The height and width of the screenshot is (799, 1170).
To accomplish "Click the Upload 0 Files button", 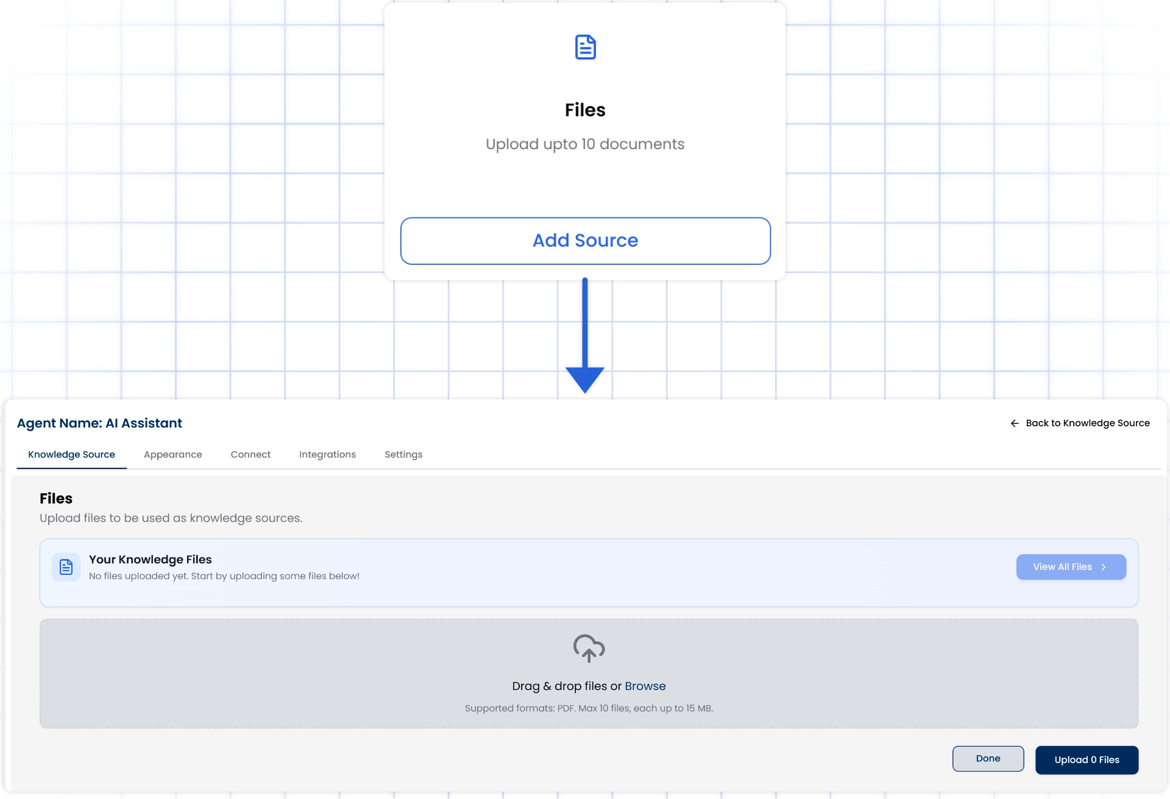I will coord(1087,760).
